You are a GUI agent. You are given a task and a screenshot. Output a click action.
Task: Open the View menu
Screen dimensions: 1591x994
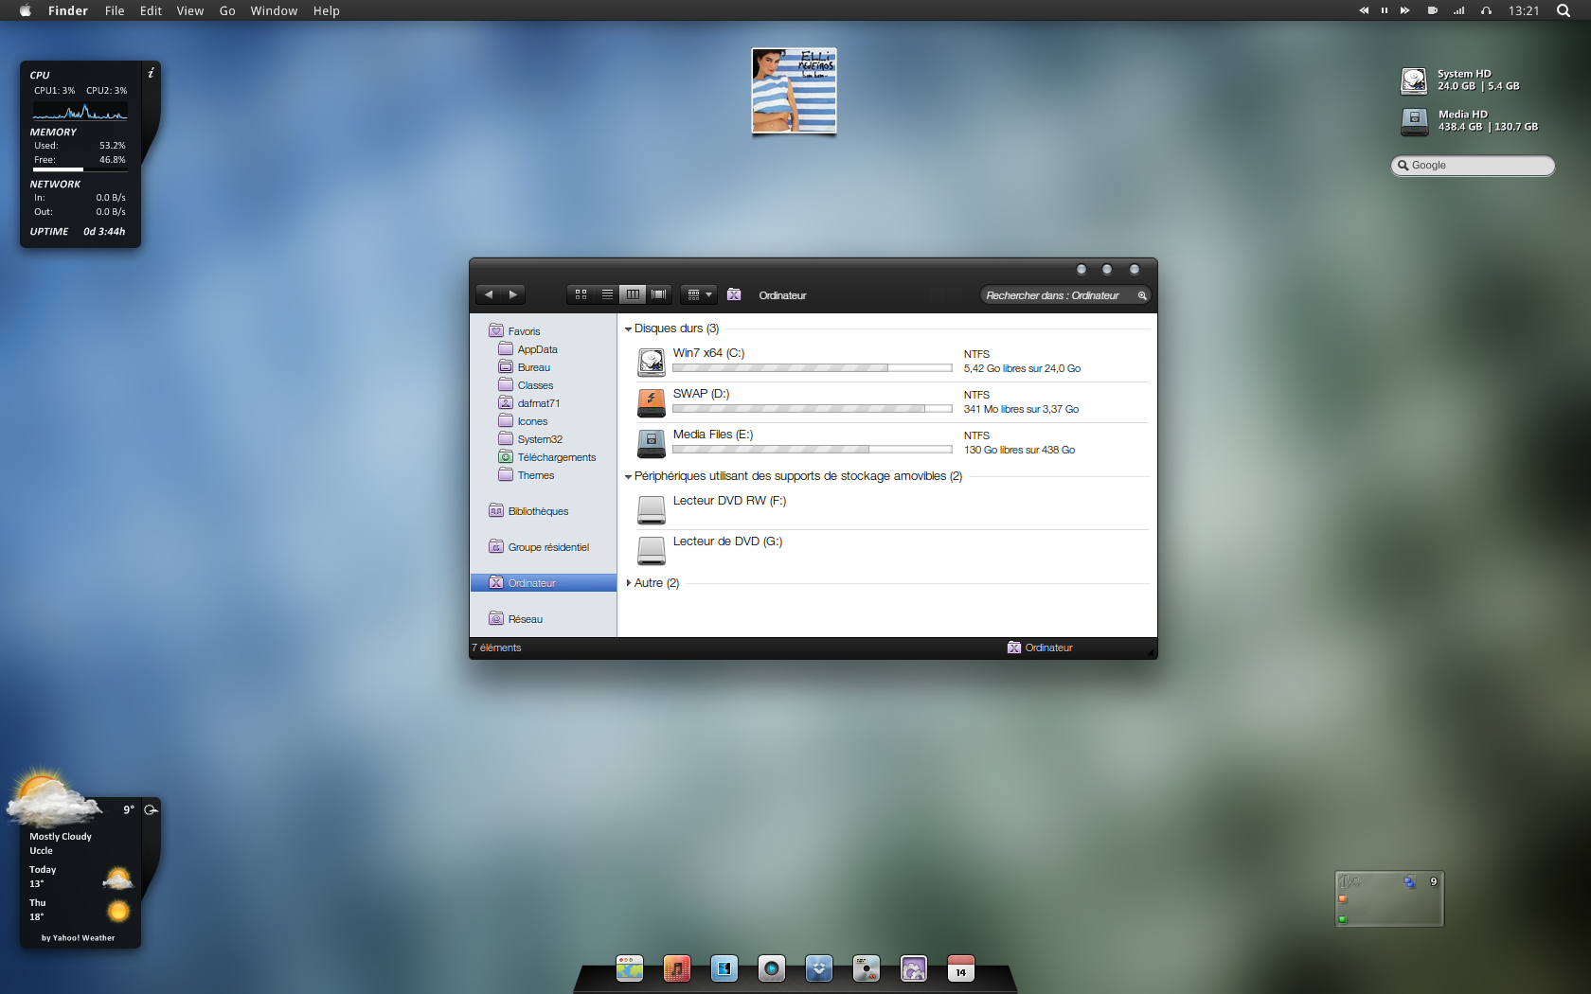(190, 10)
